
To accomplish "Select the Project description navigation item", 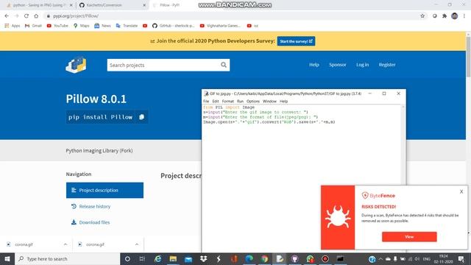I will 105,190.
